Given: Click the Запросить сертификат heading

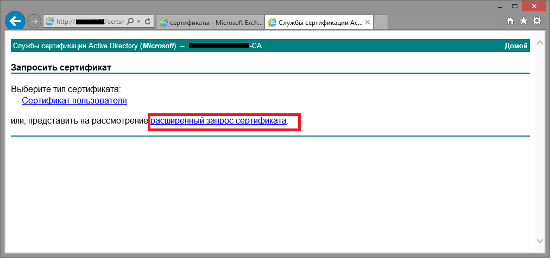Looking at the screenshot, I should (x=61, y=68).
